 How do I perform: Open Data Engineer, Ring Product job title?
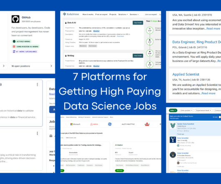click(197, 42)
